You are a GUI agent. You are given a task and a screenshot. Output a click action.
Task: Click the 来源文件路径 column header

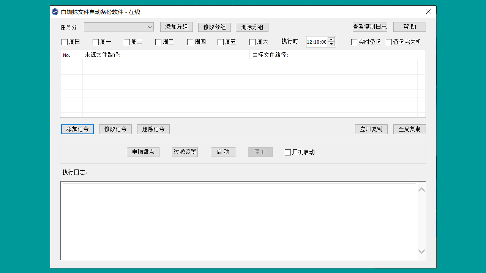(166, 55)
